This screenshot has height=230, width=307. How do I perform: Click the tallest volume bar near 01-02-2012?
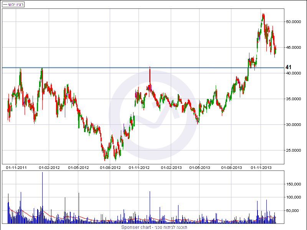(42, 198)
